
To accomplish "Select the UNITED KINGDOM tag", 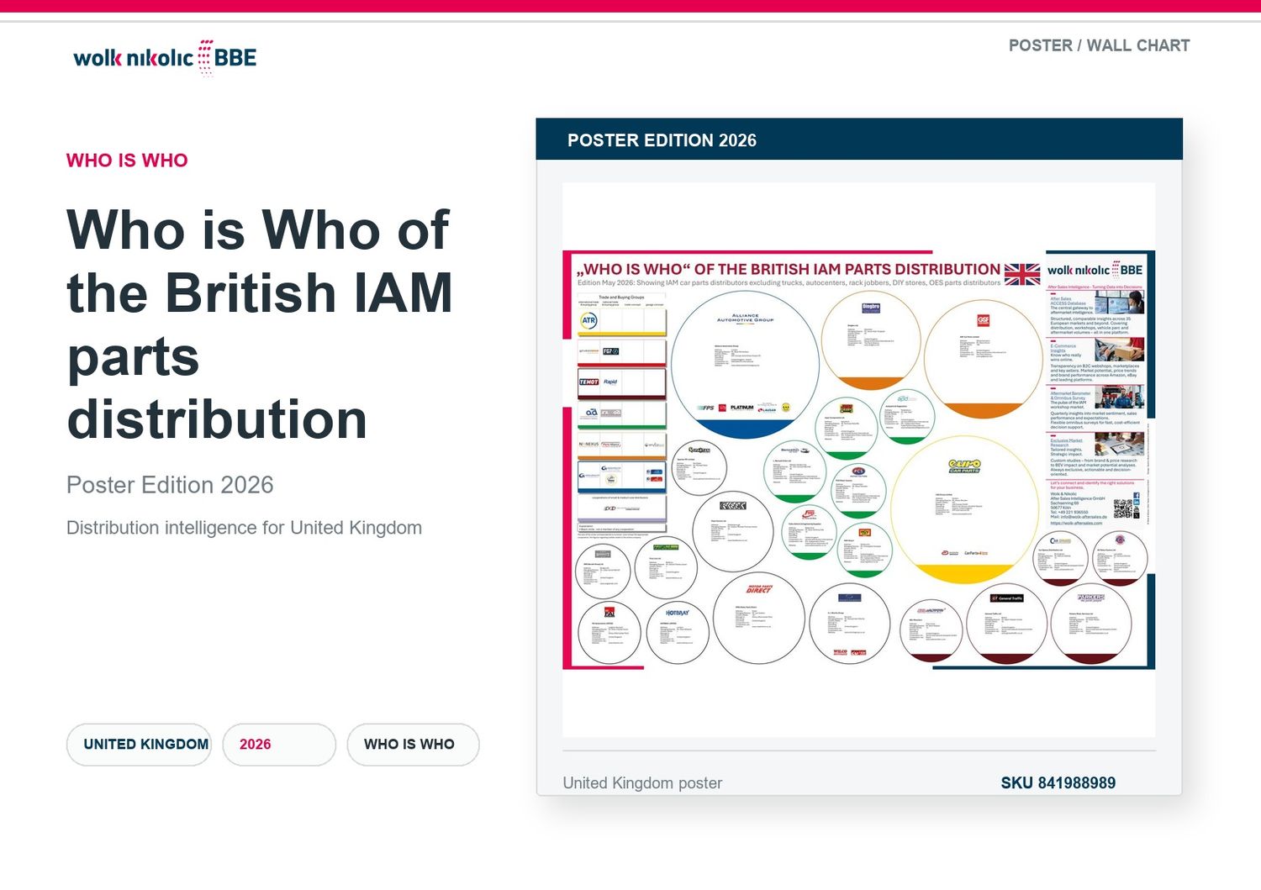I will (x=140, y=745).
